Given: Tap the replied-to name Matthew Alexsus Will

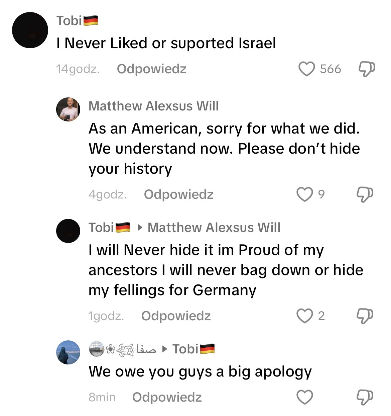Looking at the screenshot, I should [214, 228].
